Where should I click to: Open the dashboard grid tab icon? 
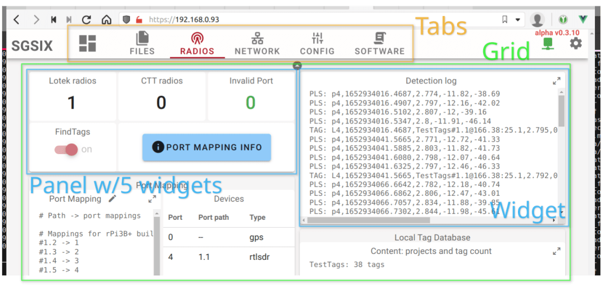[88, 43]
